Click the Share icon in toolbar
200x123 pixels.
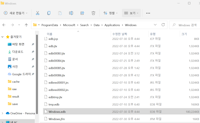[x=82, y=13]
